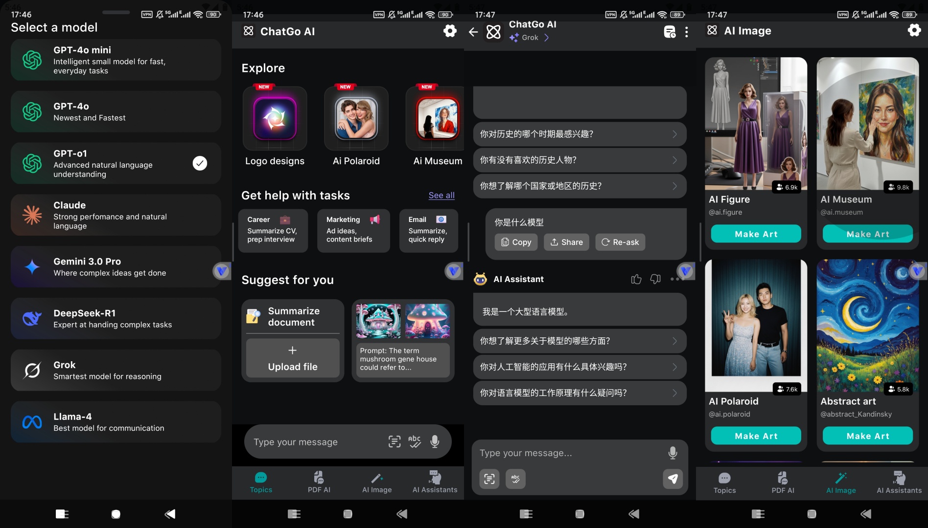Tap Android recents button under model list
The image size is (928, 528).
[x=62, y=514]
